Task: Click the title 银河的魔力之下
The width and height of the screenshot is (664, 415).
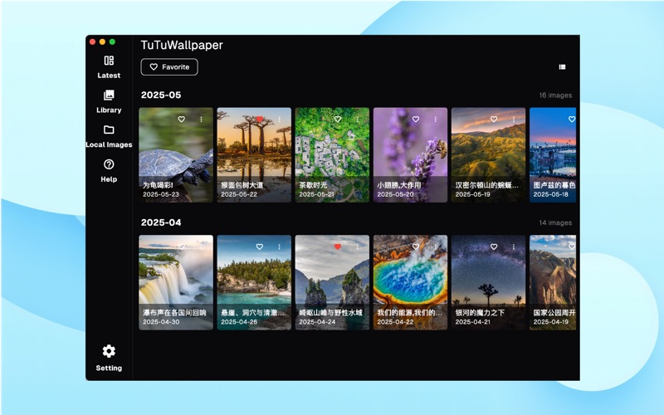Action: [480, 313]
